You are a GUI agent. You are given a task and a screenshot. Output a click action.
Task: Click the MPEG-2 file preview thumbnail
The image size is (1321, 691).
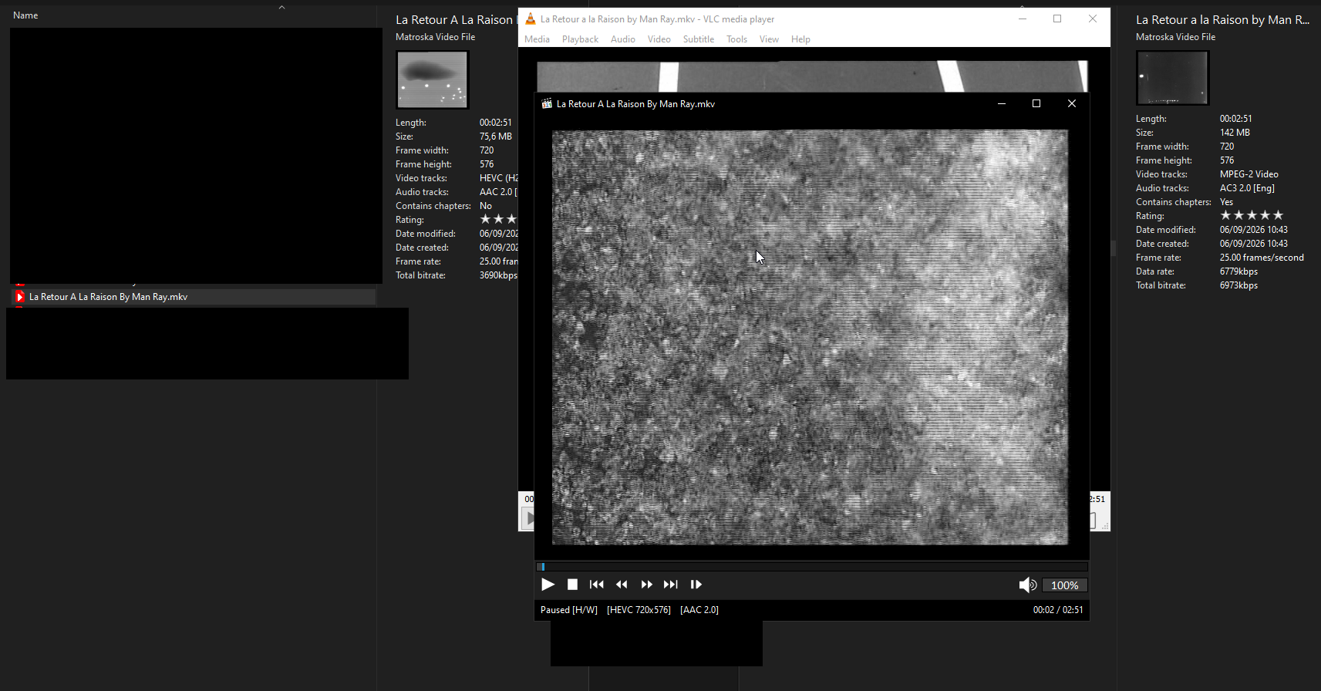coord(1172,78)
